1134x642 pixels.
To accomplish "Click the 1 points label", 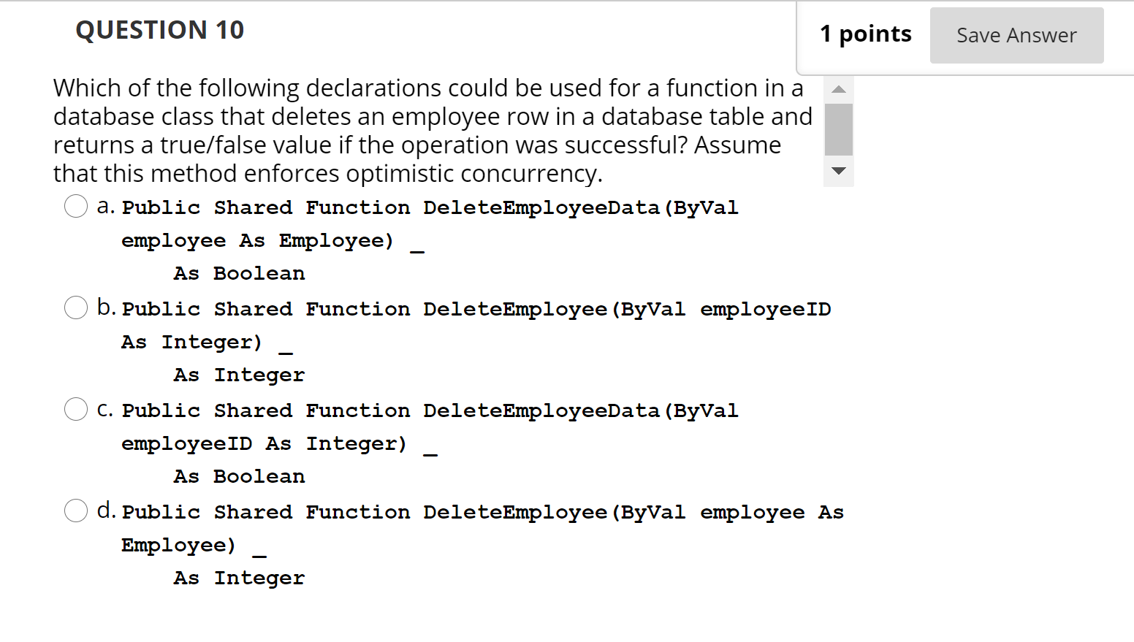I will 865,34.
